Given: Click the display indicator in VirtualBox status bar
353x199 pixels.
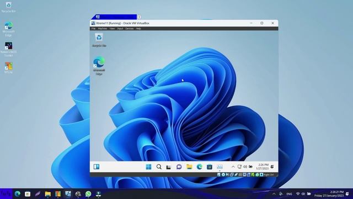Looking at the screenshot, I should (244, 175).
